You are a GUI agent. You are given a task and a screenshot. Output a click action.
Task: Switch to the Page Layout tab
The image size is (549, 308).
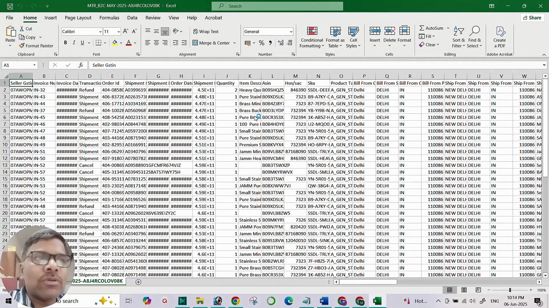pos(78,18)
